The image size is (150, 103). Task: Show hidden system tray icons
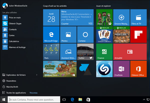(x=144, y=100)
